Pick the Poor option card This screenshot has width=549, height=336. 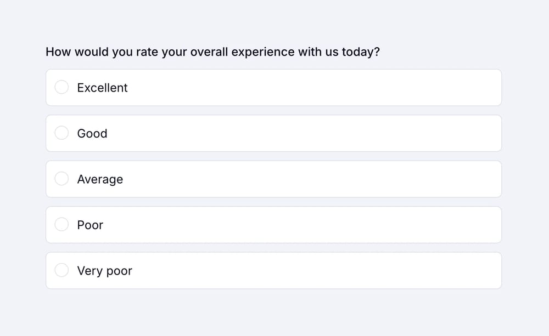(x=273, y=225)
